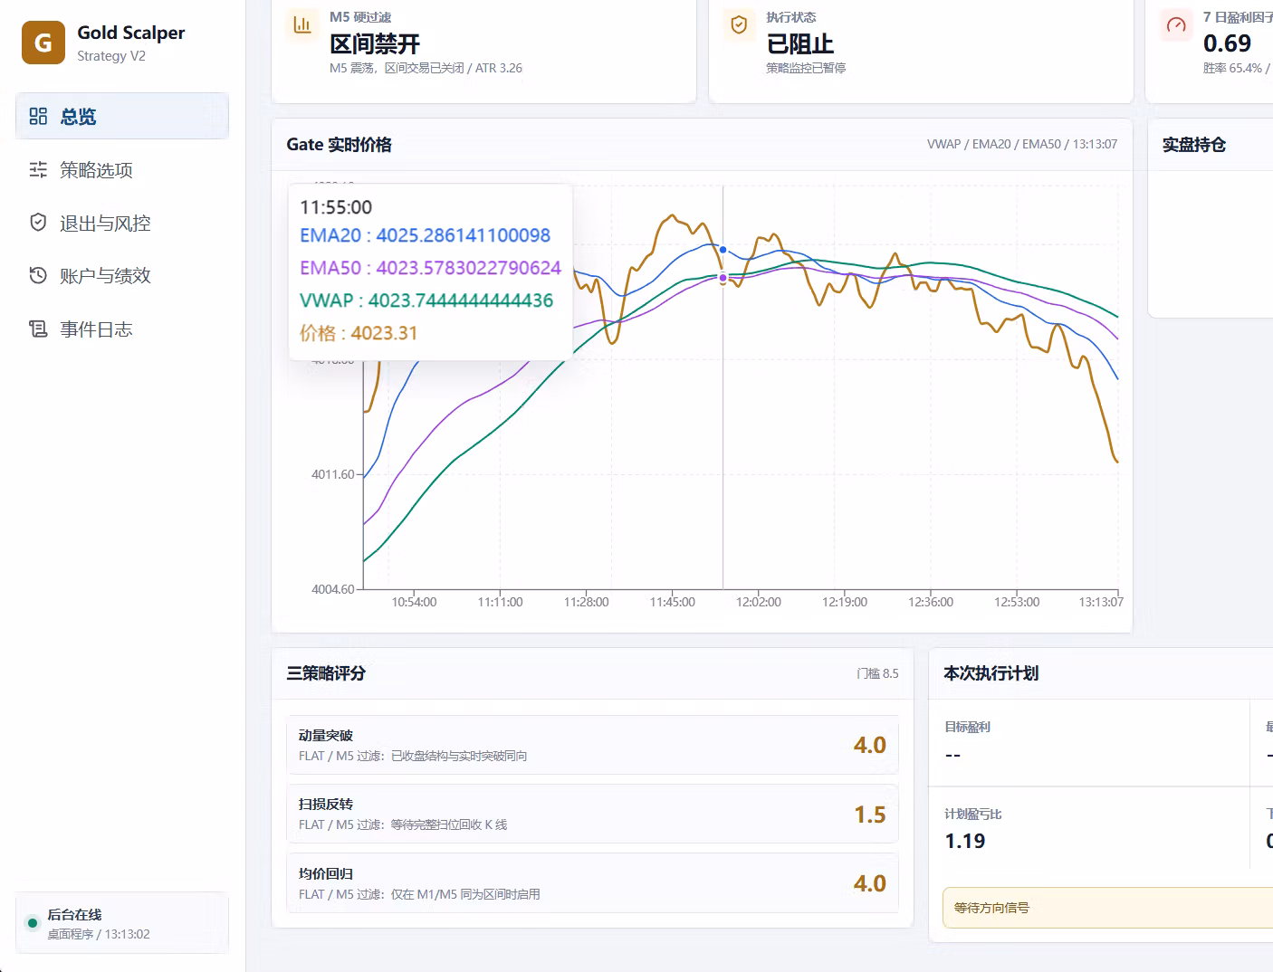Click the 实盘持仓 panel heading
Screen dimensions: 1273x972
coord(1194,145)
